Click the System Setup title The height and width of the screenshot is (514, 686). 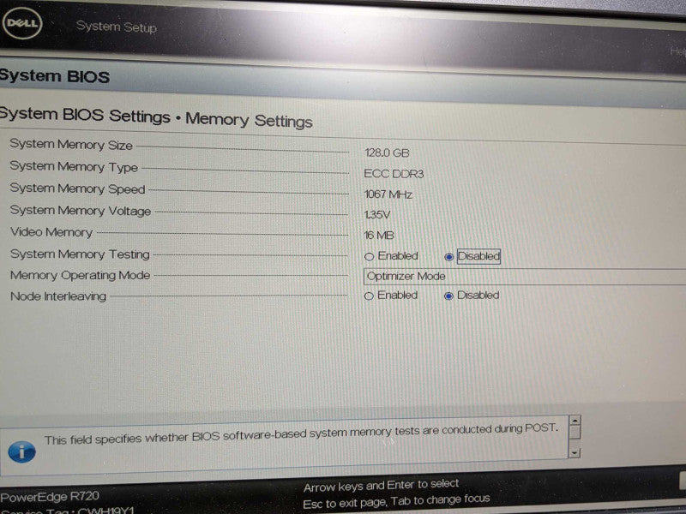(117, 27)
